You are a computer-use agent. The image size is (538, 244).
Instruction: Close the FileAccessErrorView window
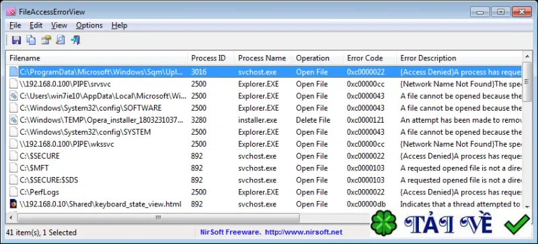coord(522,12)
